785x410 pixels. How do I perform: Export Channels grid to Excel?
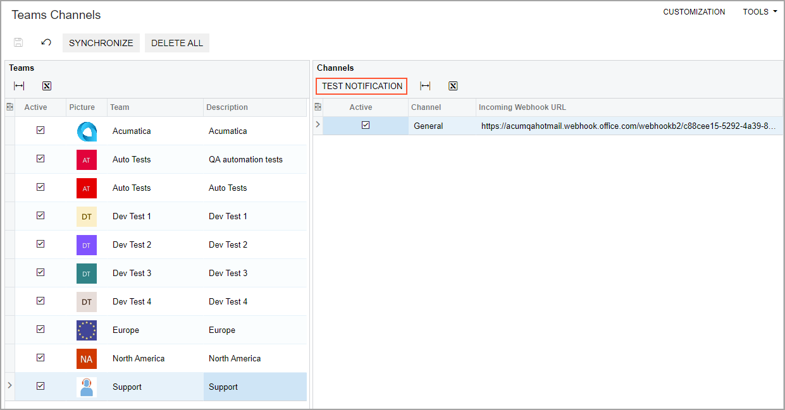(453, 86)
